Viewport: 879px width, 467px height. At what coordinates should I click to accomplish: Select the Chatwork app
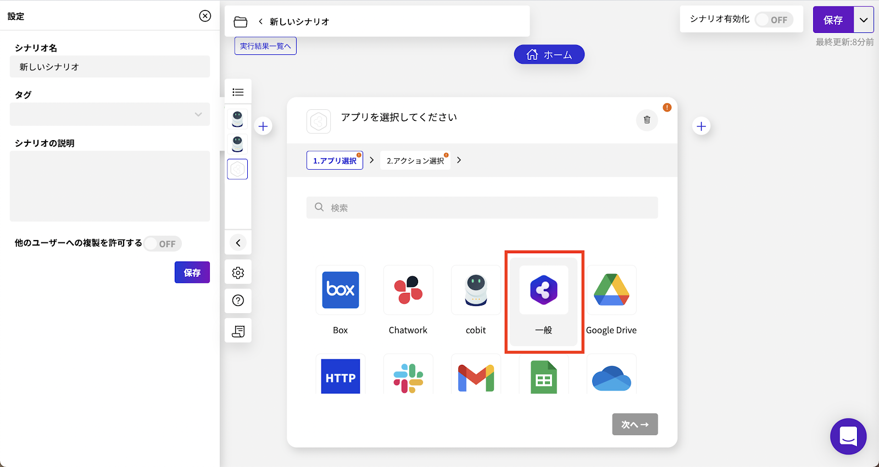pyautogui.click(x=408, y=290)
